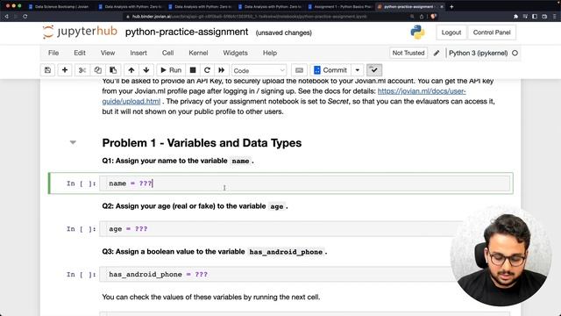Click the Brave shield icon
The height and width of the screenshot is (316, 561).
point(433,17)
